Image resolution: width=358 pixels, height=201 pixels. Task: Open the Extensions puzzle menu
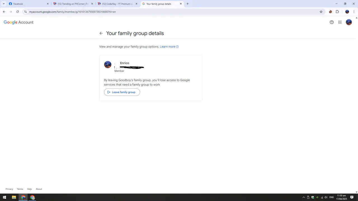point(337,12)
